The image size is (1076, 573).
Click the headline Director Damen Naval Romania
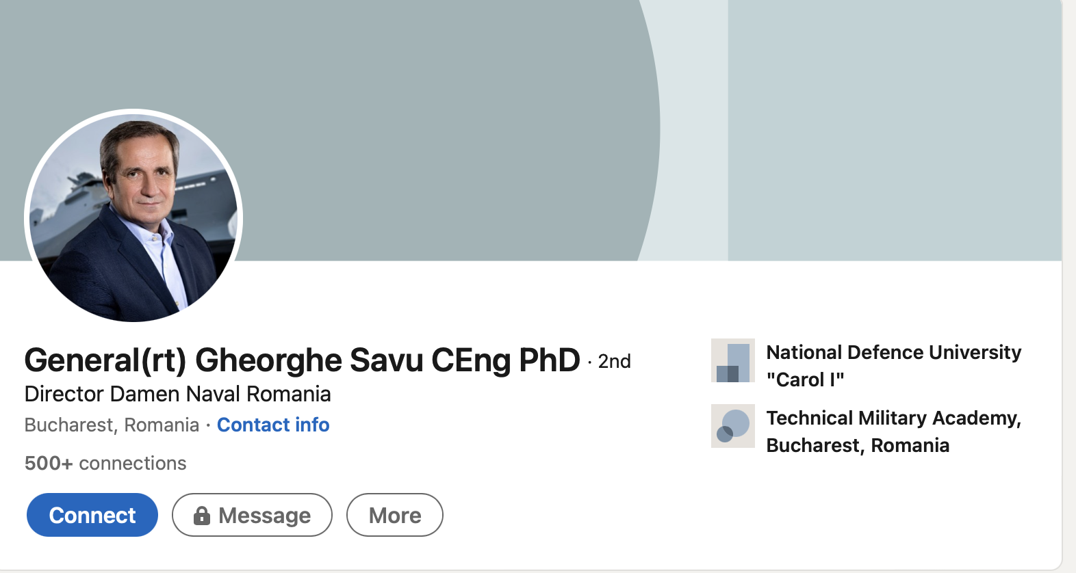click(177, 395)
